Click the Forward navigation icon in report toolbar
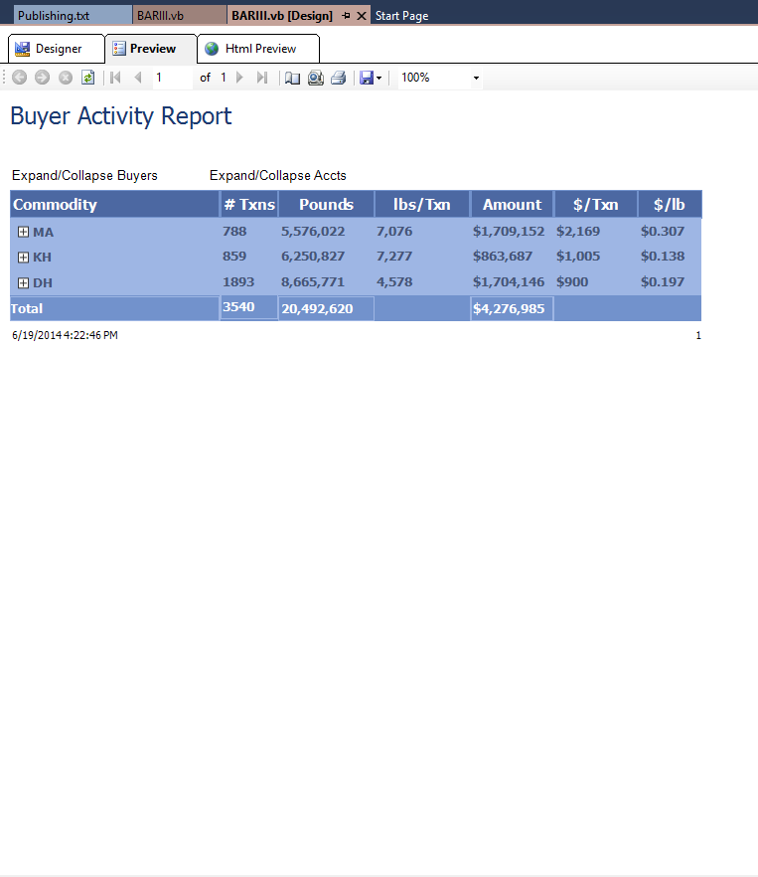 coord(42,78)
